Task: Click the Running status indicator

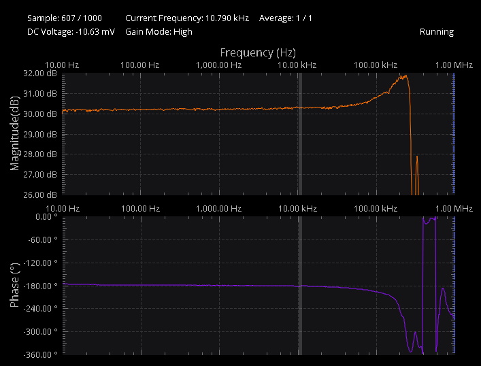Action: coord(436,32)
